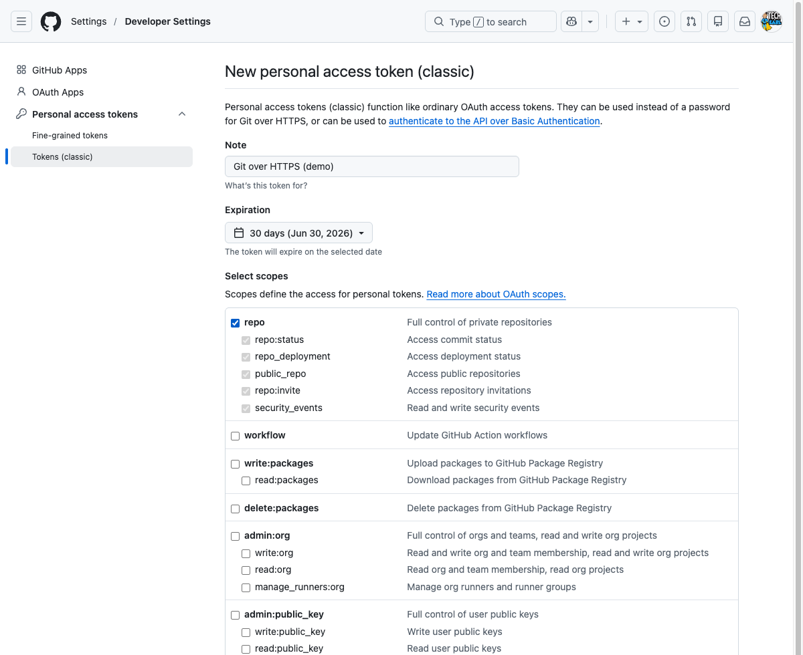Toggle the repo:status checkbox

(x=246, y=340)
